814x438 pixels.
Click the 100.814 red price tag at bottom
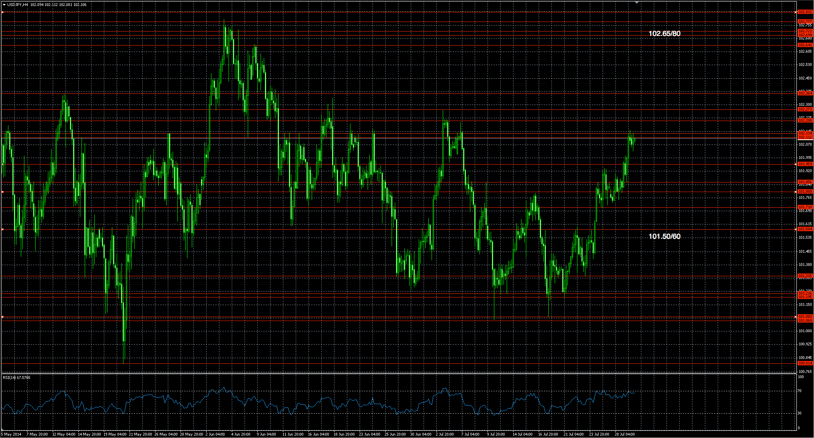805,363
